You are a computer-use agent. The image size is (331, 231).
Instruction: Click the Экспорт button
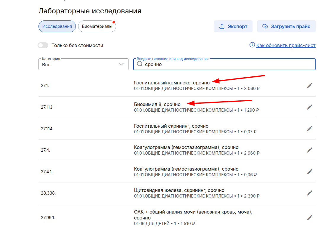(233, 26)
